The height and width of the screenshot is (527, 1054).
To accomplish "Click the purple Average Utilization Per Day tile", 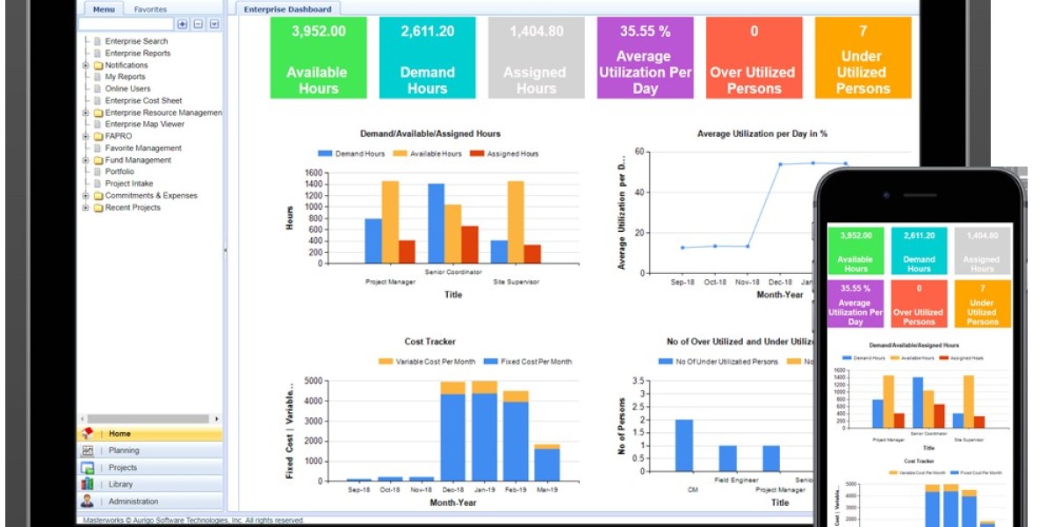I will 645,57.
